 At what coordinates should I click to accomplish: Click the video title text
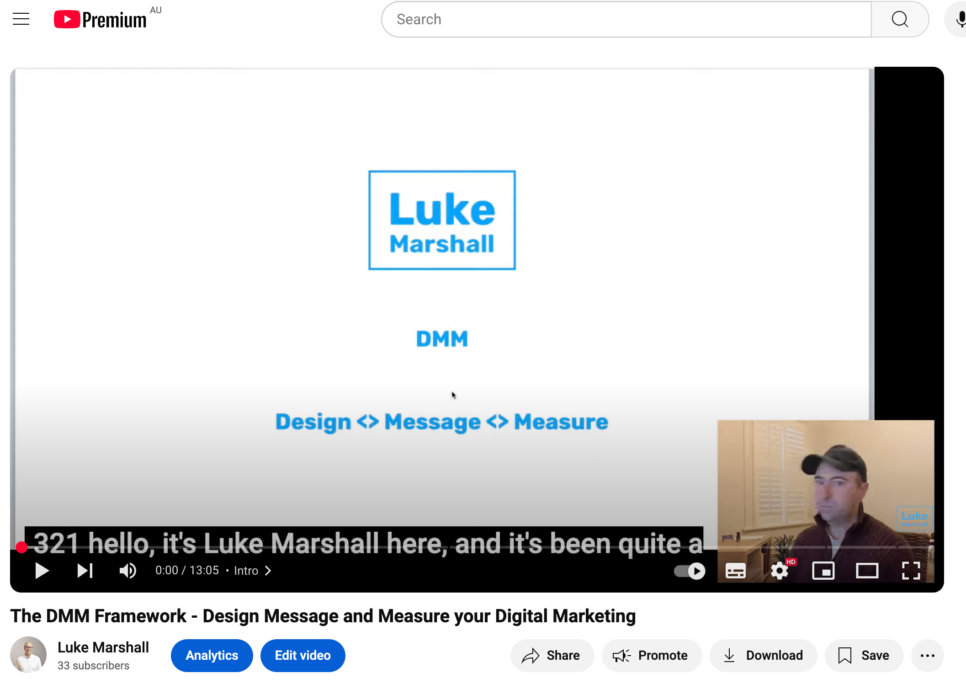tap(323, 616)
